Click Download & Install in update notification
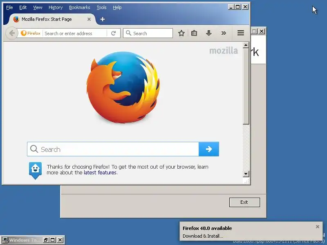 (203, 236)
